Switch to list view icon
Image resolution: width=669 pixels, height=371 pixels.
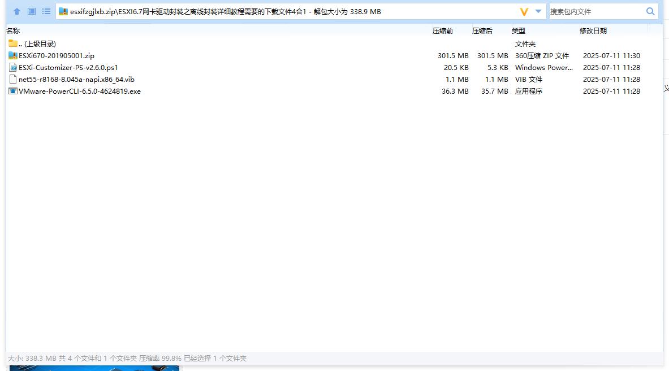click(46, 11)
